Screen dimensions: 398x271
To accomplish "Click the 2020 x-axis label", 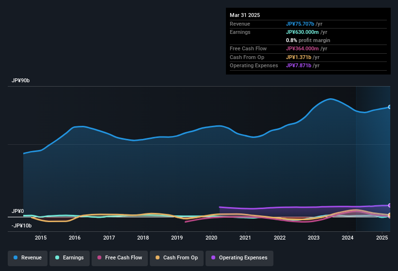I will 211,238.
